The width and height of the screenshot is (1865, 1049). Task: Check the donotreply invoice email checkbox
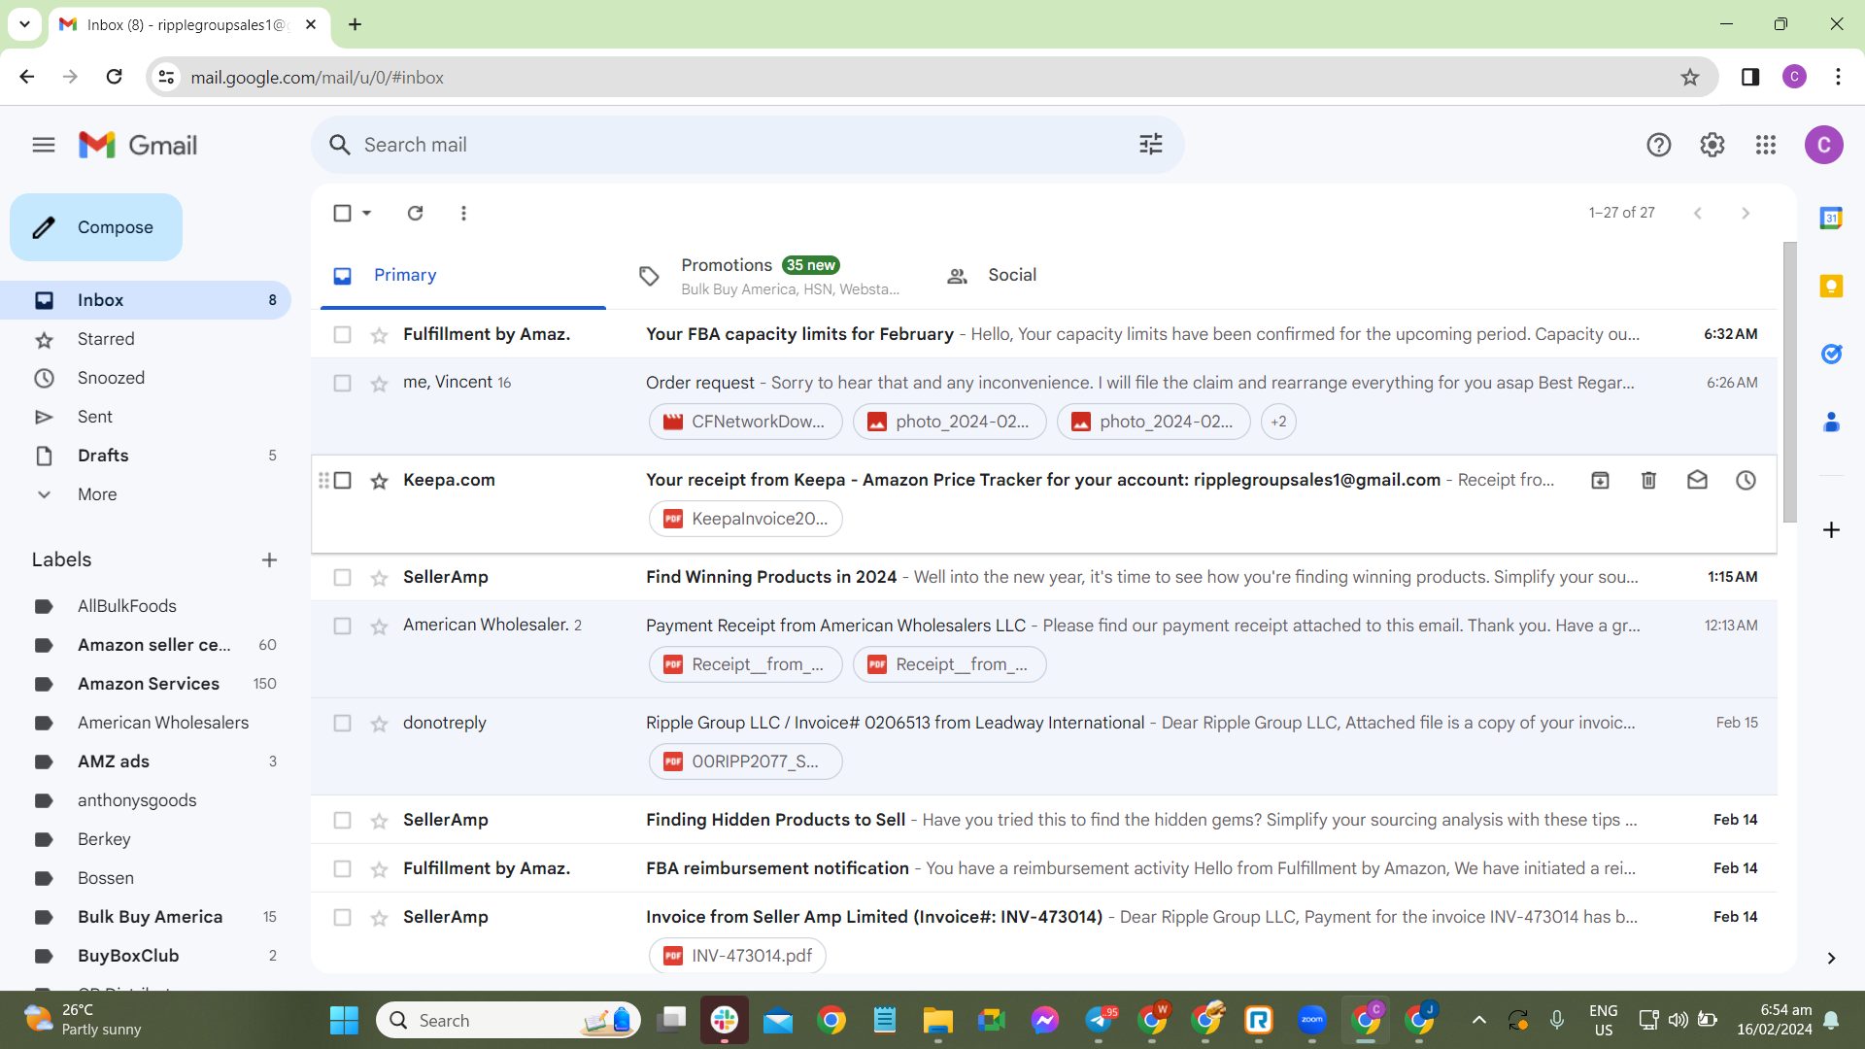(x=342, y=723)
